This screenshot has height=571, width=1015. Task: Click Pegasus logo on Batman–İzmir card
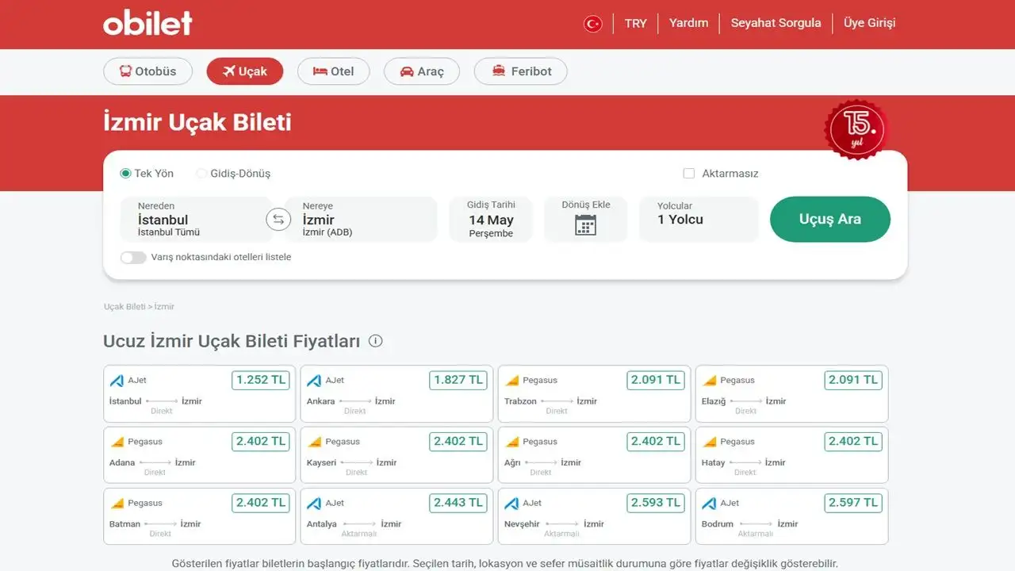[117, 503]
